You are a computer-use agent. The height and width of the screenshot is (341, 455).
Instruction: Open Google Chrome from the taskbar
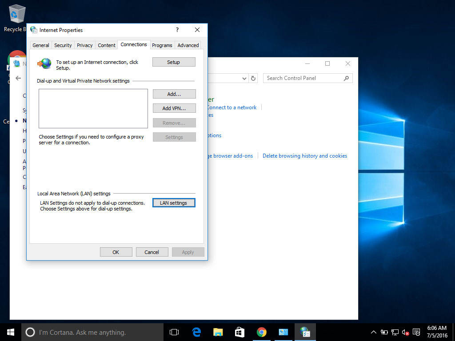(262, 332)
